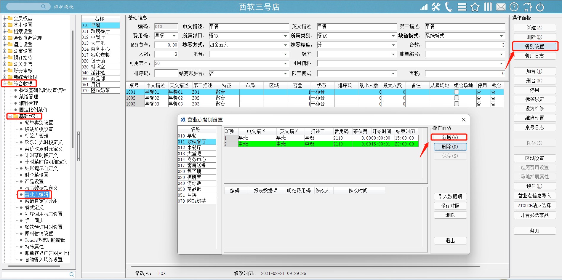This screenshot has height=280, width=562.
Task: Select the 早班 shift row in dialog
Action: [321, 138]
